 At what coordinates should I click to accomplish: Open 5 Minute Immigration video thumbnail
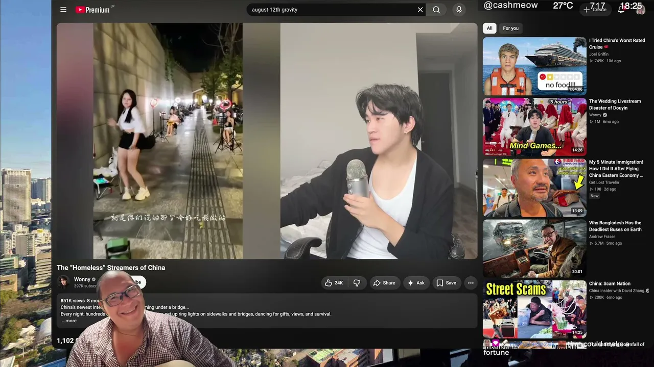point(534,188)
